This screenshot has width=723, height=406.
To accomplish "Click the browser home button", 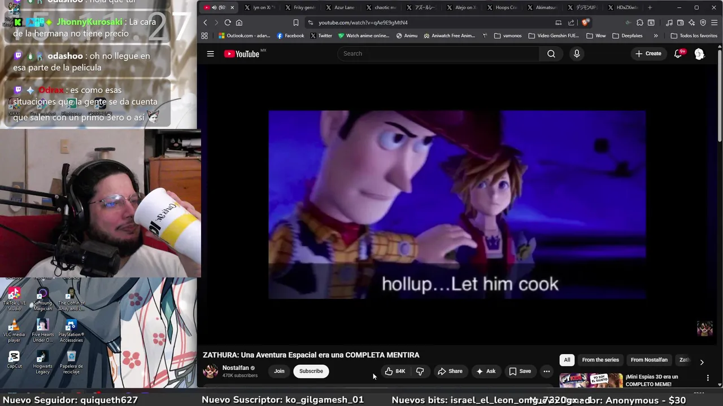I will pyautogui.click(x=239, y=23).
